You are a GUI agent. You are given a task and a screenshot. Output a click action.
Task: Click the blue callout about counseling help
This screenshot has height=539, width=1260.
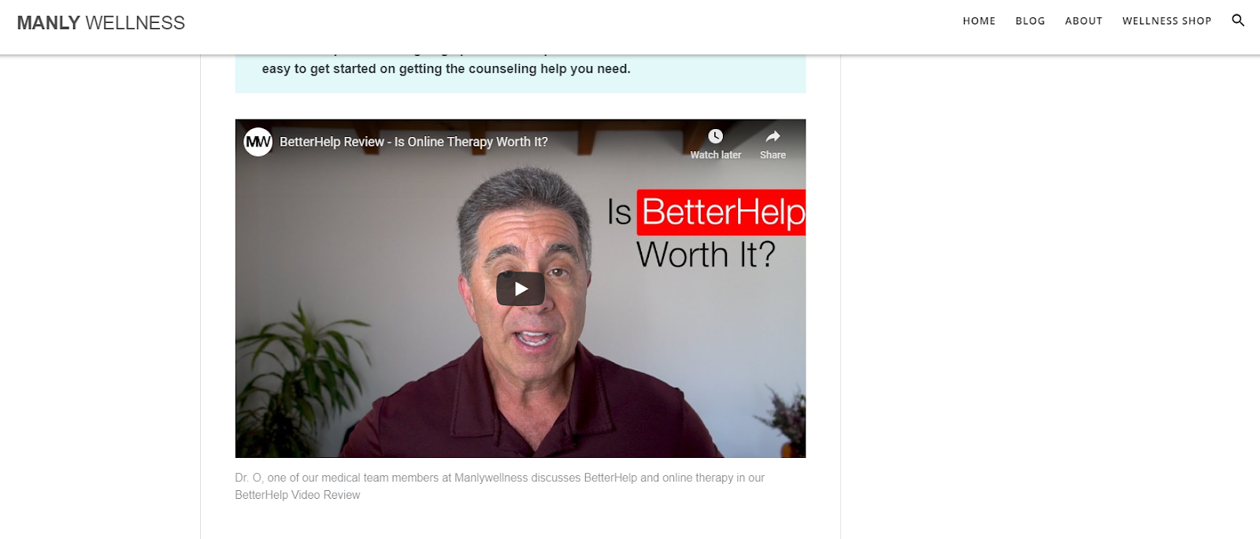521,73
